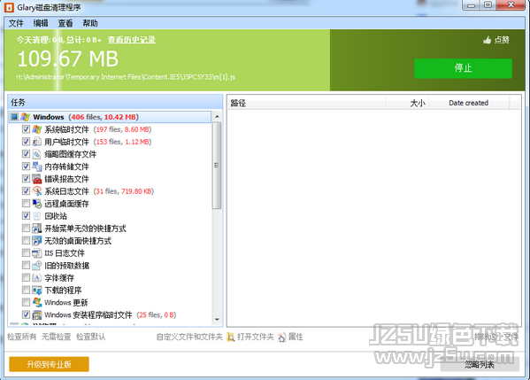The width and height of the screenshot is (530, 380).
Task: Click the 系统日志文件 icon
Action: point(37,191)
